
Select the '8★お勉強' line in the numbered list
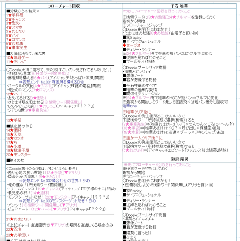coord(15,43)
